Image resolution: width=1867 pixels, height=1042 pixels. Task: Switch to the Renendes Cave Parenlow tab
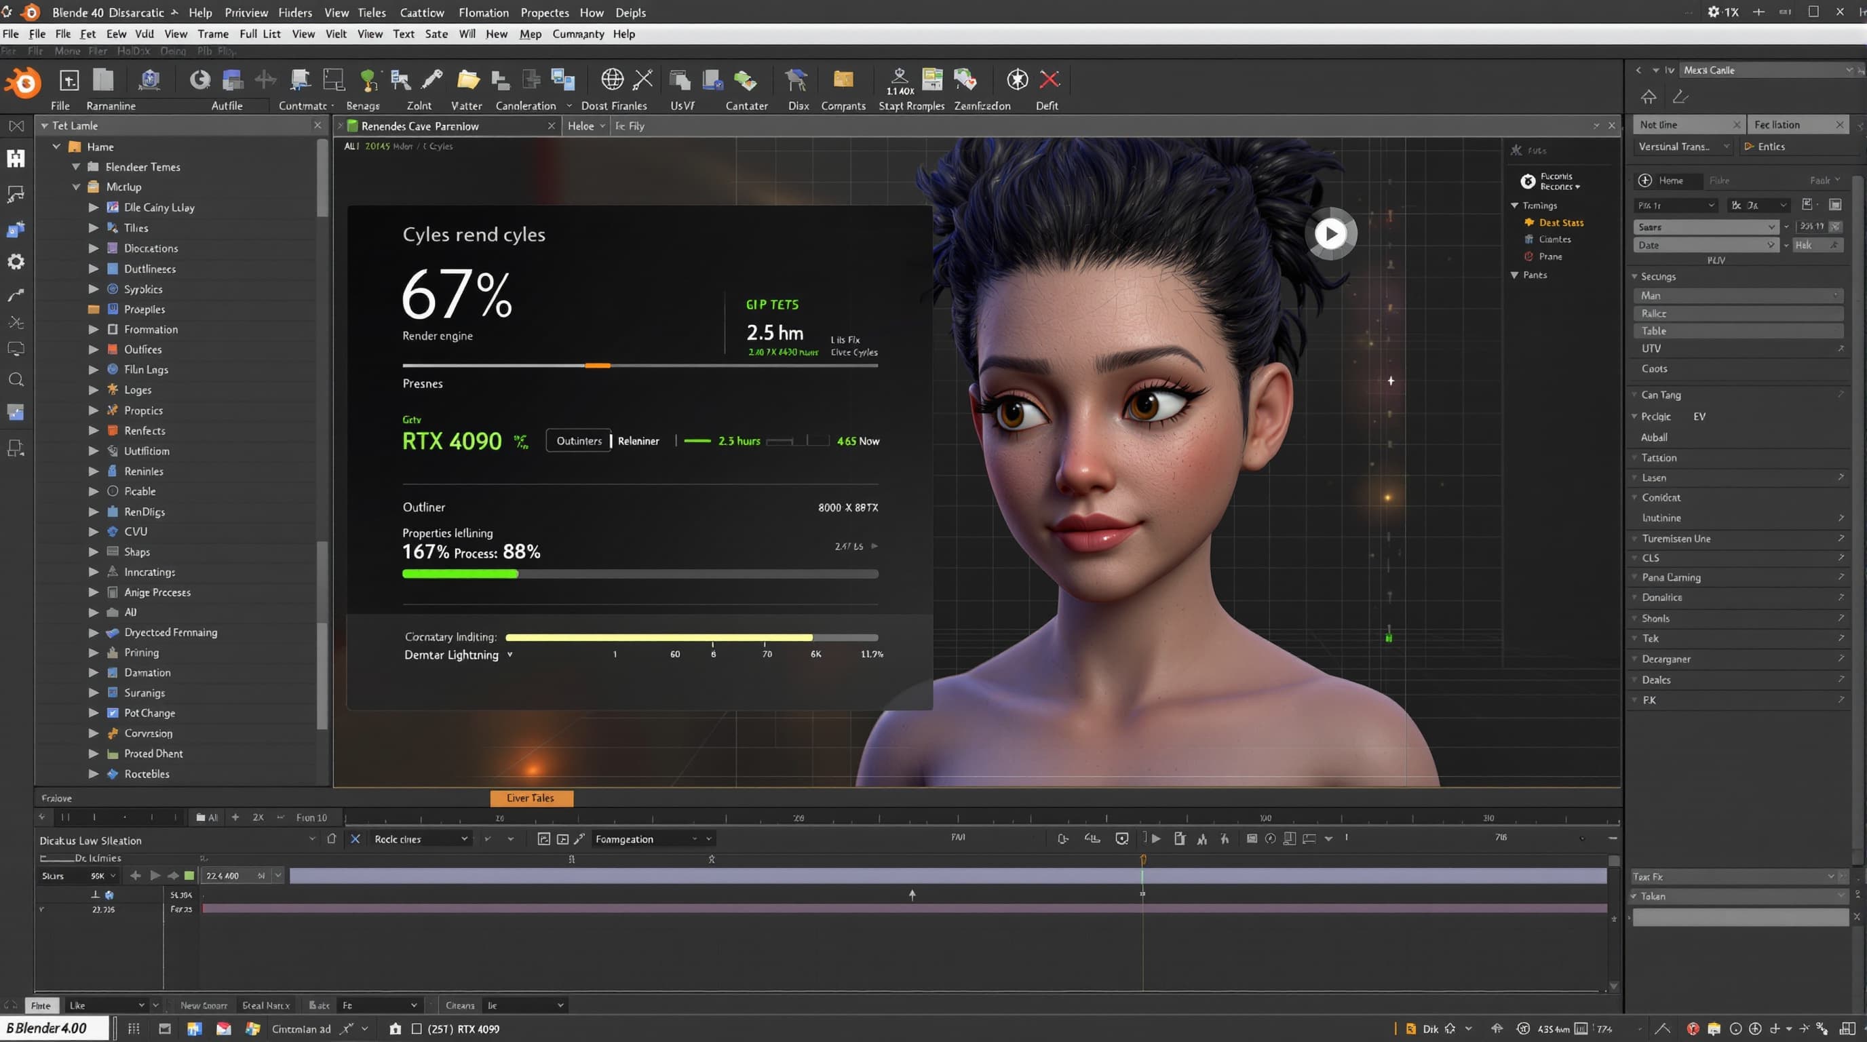point(421,126)
